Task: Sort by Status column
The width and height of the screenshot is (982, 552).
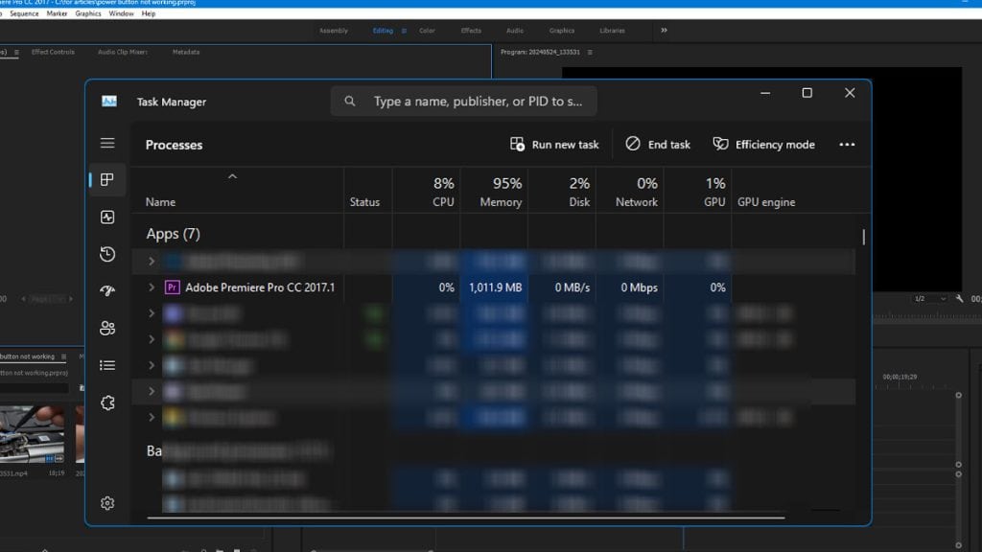Action: coord(364,202)
